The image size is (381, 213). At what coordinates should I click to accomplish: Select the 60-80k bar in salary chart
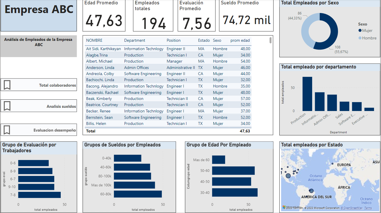pos(138,194)
